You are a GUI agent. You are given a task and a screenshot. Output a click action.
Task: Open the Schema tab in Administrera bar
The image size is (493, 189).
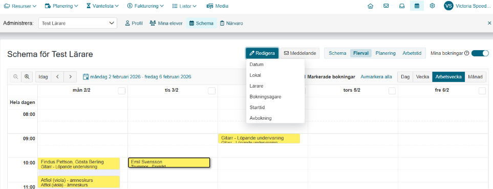point(202,23)
